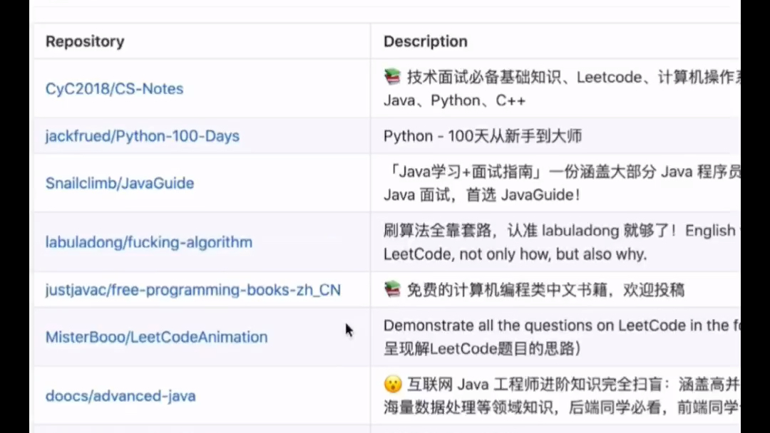
Task: Click the Repository column header
Action: point(84,41)
